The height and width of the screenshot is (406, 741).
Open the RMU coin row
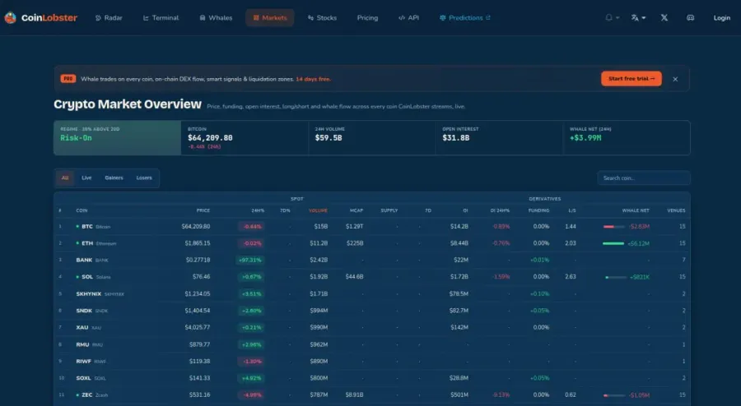372,344
